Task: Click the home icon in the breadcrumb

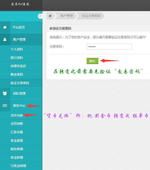Action: click(x=50, y=16)
